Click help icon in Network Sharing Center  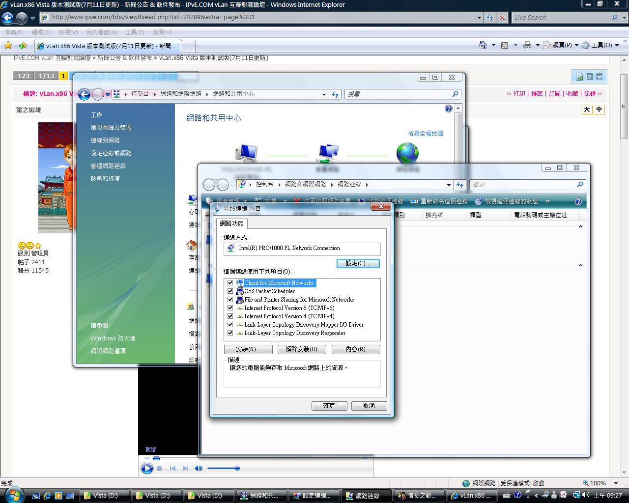(448, 109)
